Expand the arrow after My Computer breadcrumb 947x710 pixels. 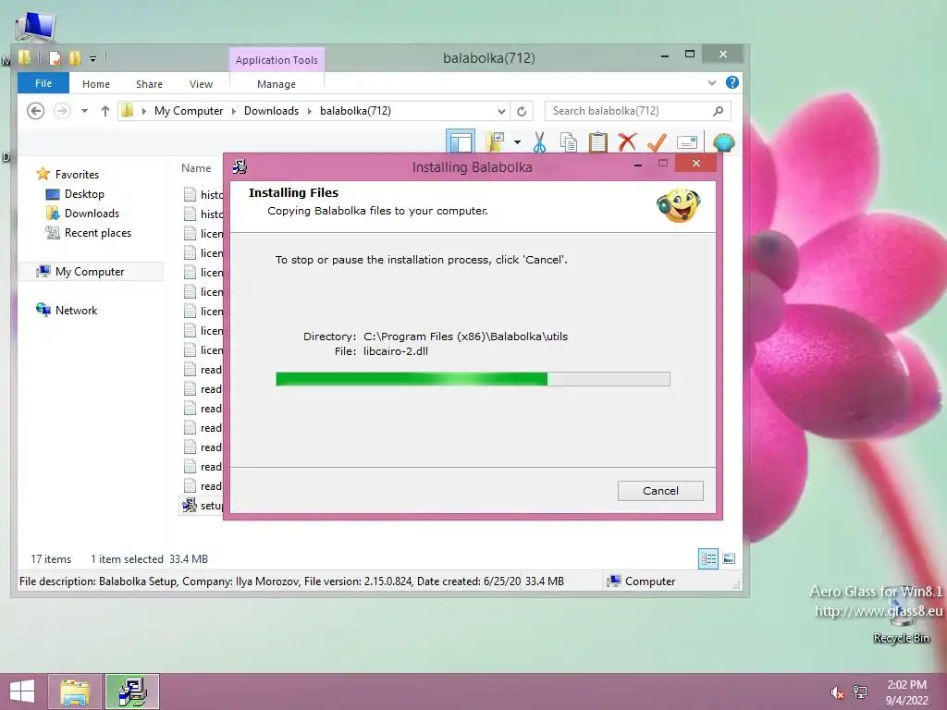[234, 111]
